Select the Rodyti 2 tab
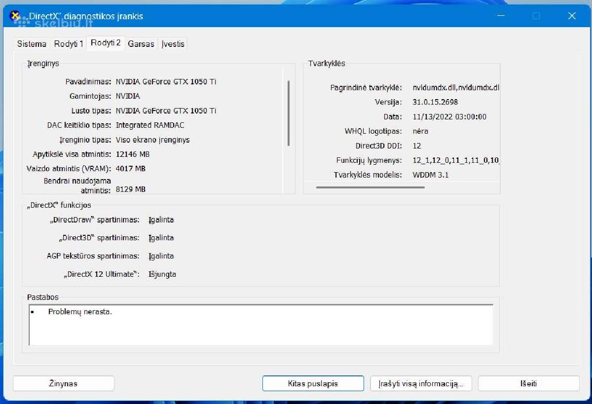Screen dimensions: 592x404 tap(106, 43)
